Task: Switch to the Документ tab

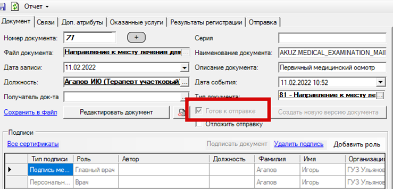Action: point(16,22)
